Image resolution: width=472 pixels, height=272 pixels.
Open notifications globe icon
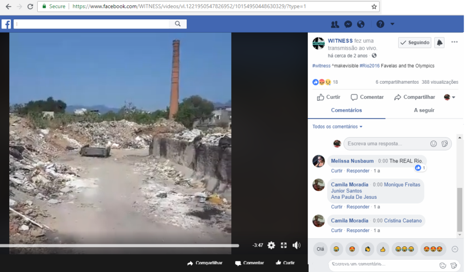coord(361,24)
